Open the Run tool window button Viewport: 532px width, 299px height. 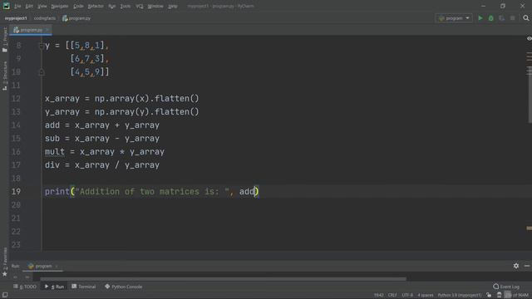point(55,287)
